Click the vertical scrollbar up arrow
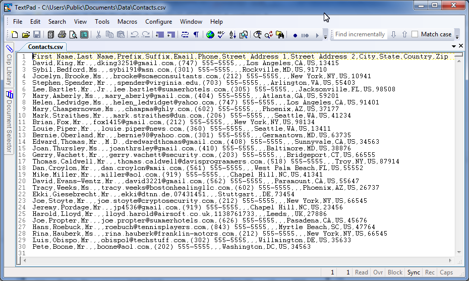The image size is (469, 281). pyautogui.click(x=459, y=61)
